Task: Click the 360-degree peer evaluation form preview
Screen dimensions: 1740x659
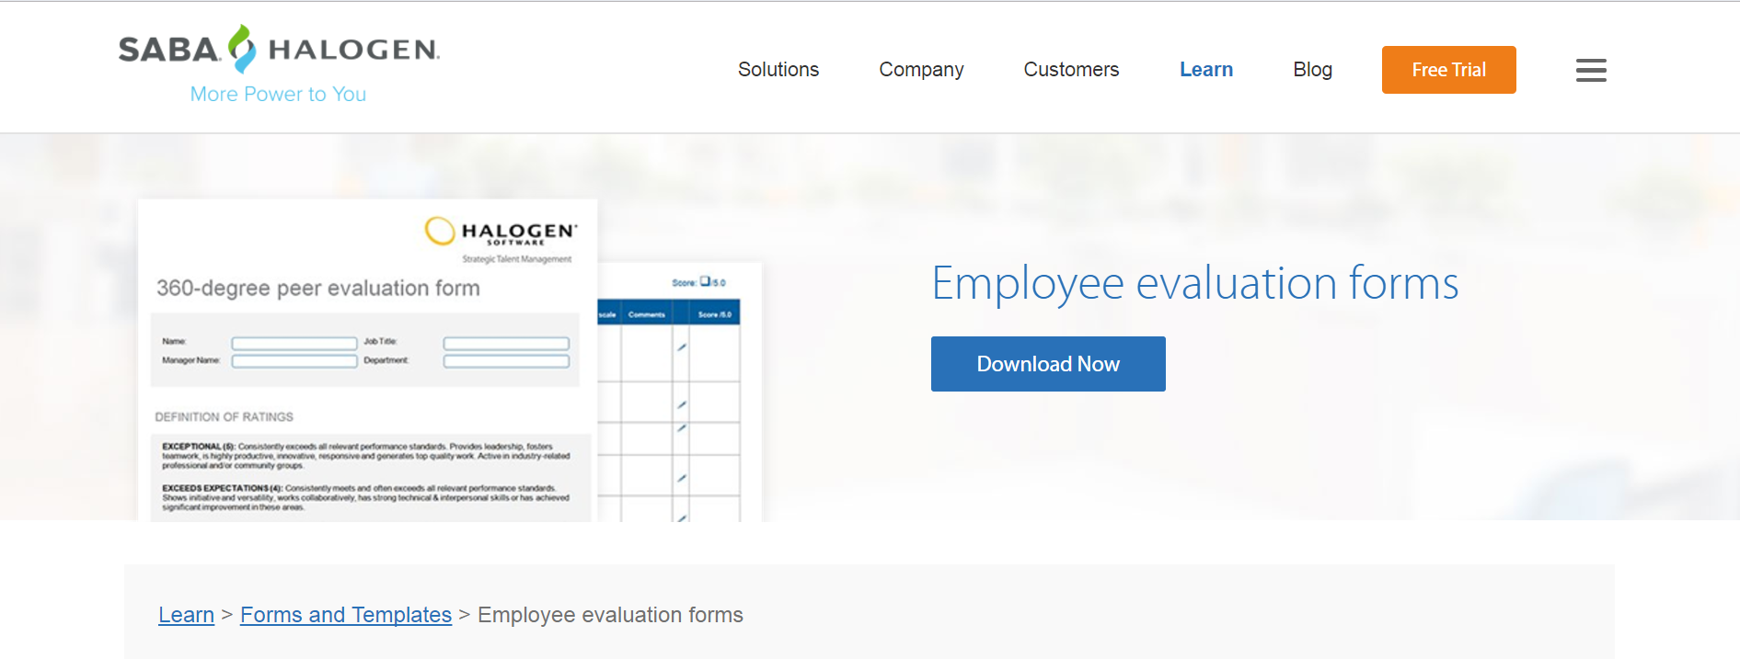Action: click(x=367, y=360)
